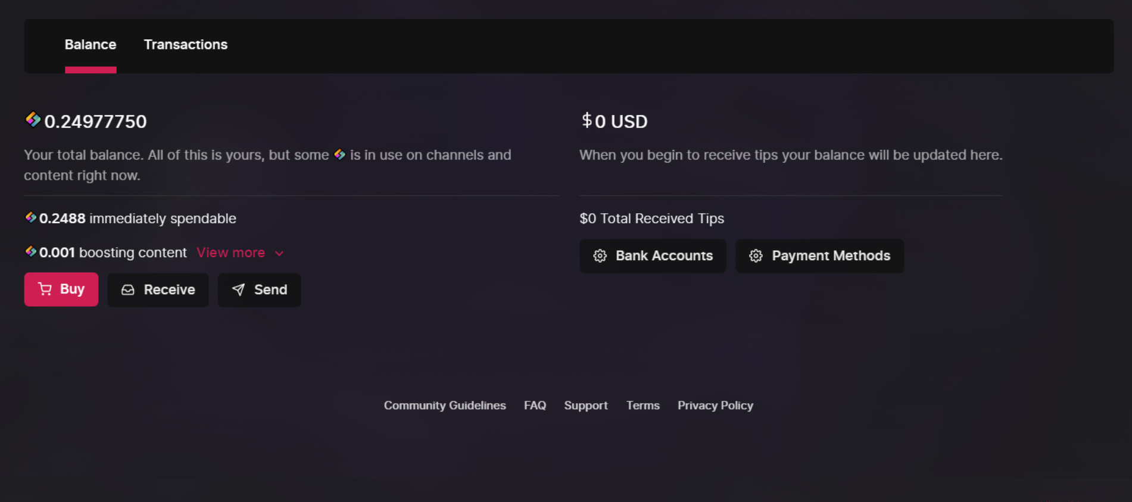Open the Terms footer link
Image resolution: width=1132 pixels, height=502 pixels.
(x=643, y=406)
